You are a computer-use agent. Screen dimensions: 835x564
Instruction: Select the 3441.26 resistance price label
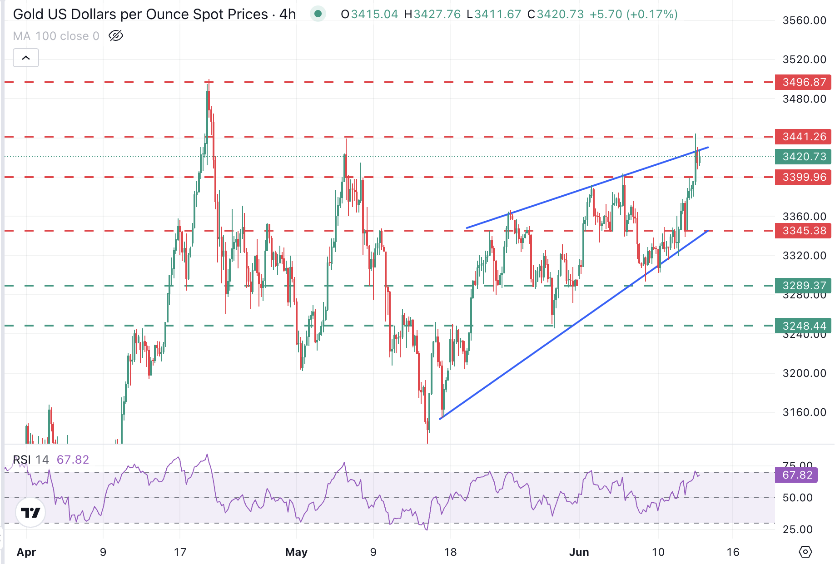(x=803, y=137)
